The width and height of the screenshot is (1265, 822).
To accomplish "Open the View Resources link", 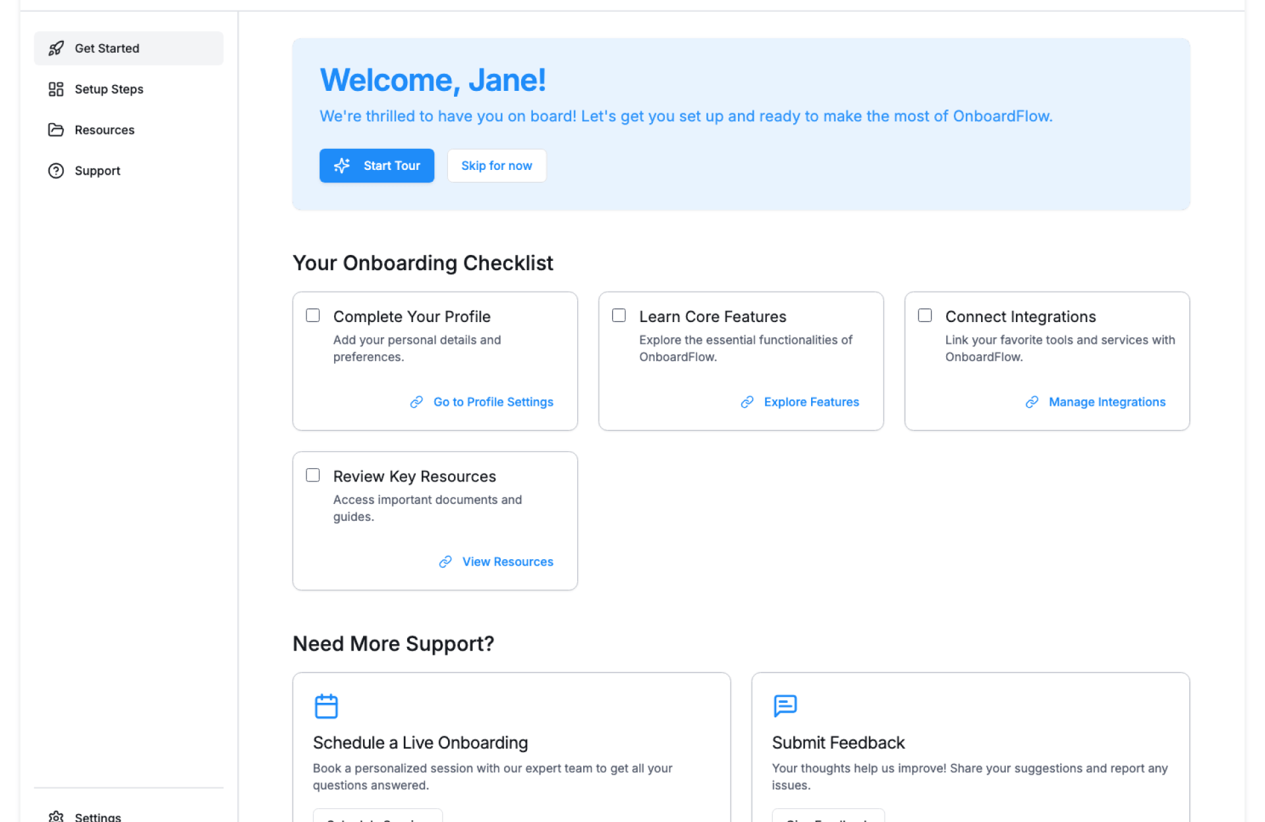I will tap(507, 562).
